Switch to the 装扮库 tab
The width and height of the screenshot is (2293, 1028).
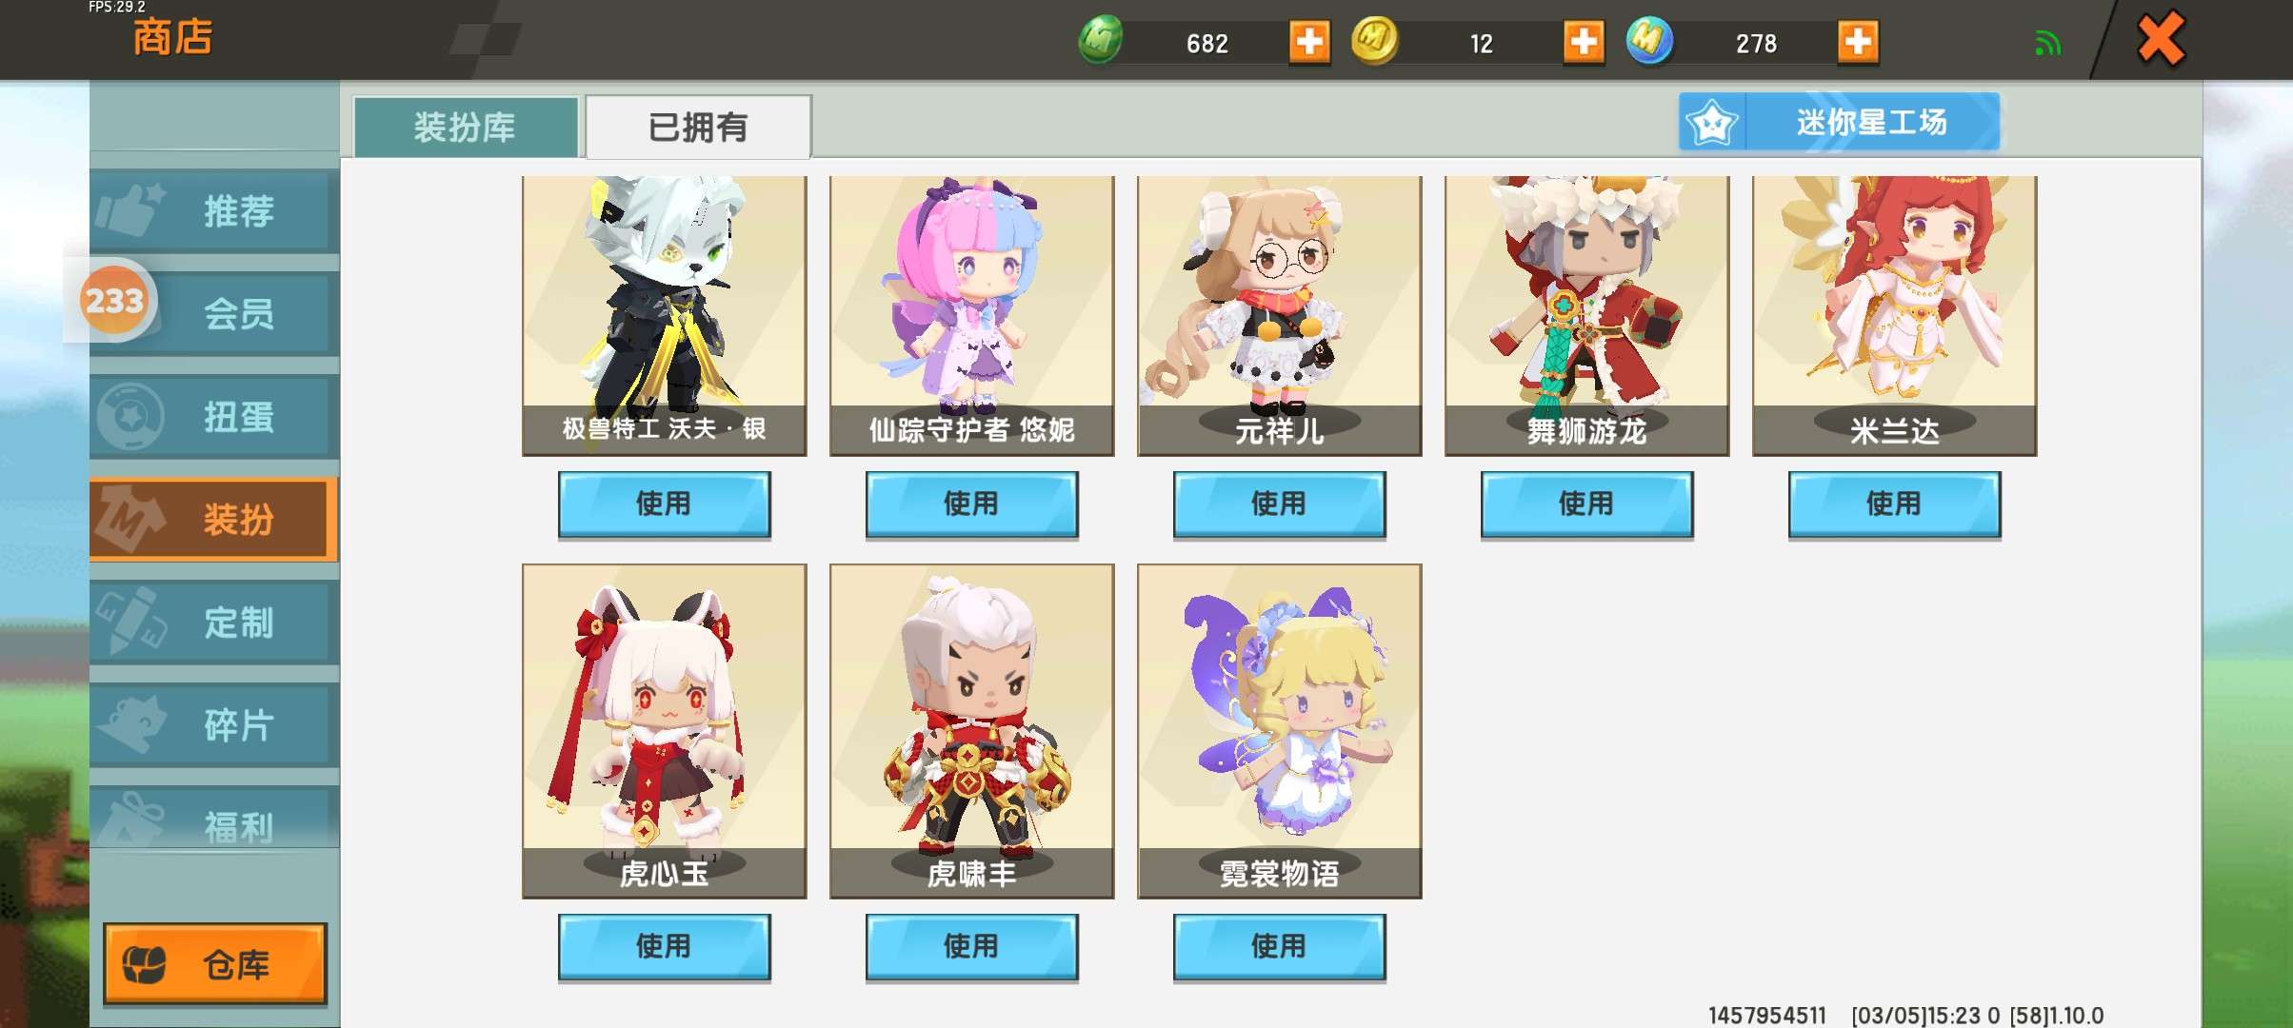click(466, 127)
